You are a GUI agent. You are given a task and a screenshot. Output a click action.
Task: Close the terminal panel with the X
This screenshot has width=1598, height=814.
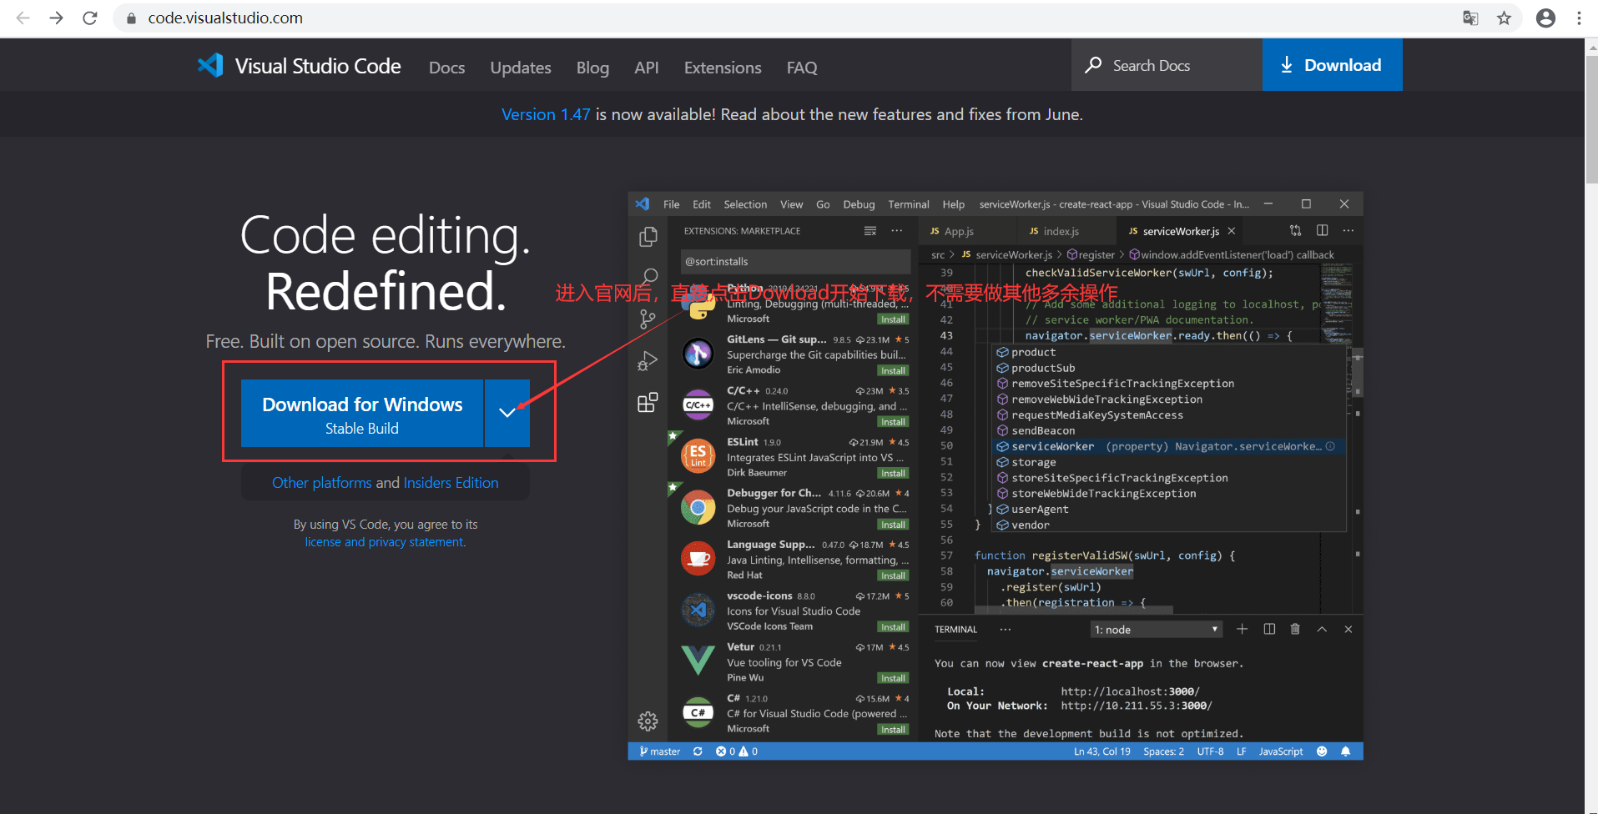(1348, 629)
